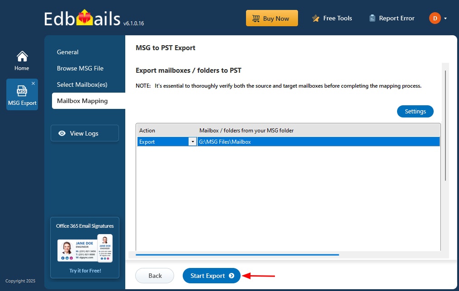Click the eye icon in View Logs
Viewport: 459px width, 291px height.
(x=62, y=133)
